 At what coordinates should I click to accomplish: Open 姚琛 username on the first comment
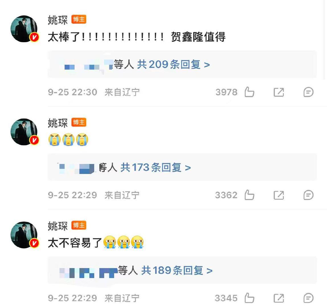58,20
